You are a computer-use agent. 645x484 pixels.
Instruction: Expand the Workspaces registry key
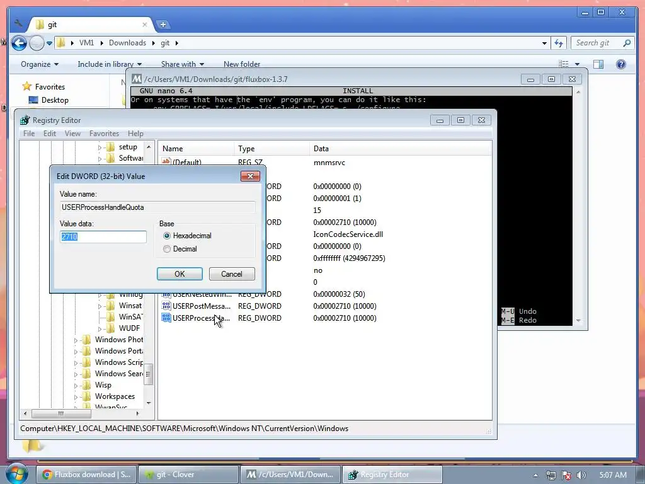pos(76,397)
